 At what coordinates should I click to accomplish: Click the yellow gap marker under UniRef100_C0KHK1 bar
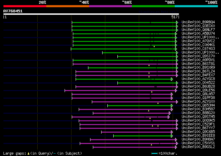tap(154, 46)
